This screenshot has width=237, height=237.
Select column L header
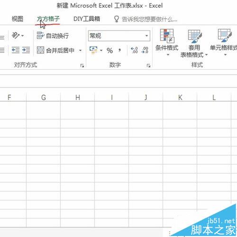(x=214, y=97)
